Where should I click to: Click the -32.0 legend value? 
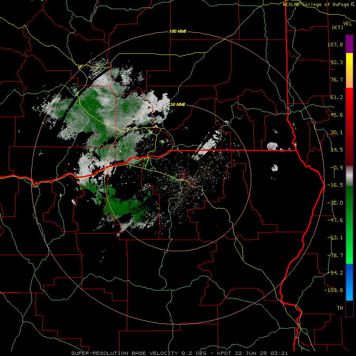335,203
